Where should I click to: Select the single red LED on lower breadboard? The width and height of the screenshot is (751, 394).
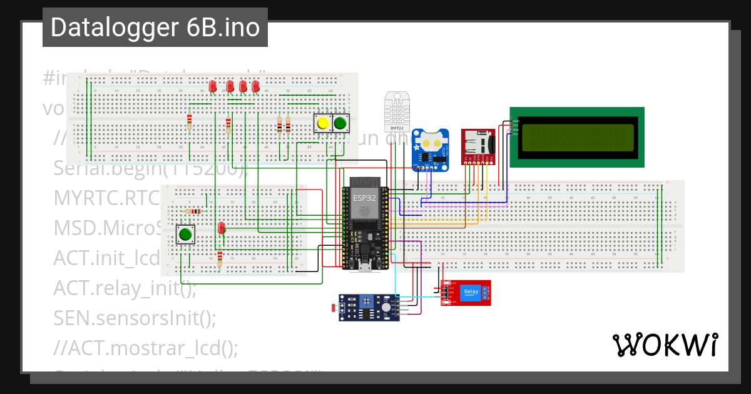(x=222, y=228)
